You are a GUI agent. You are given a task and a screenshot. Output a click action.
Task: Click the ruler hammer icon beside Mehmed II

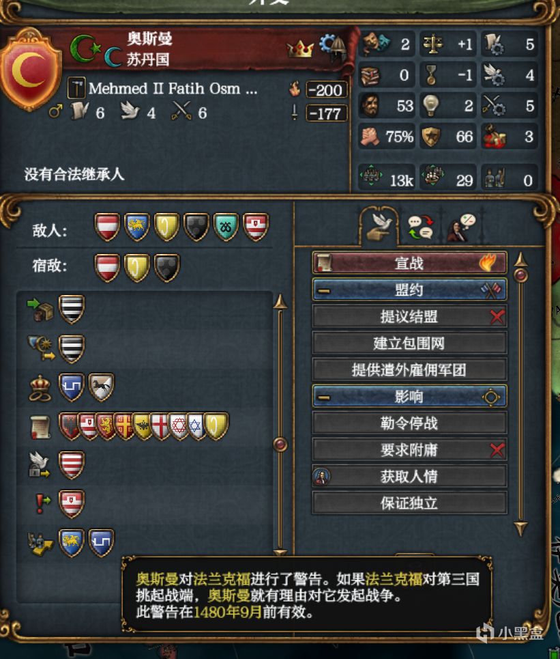coord(76,87)
